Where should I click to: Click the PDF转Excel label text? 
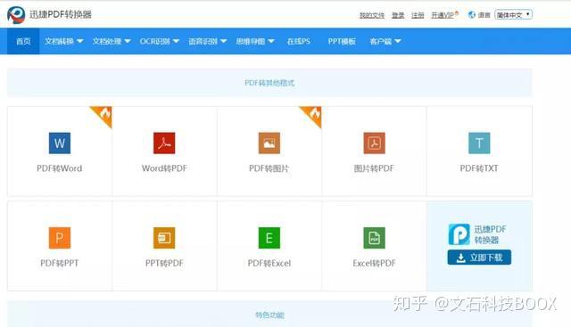269,263
